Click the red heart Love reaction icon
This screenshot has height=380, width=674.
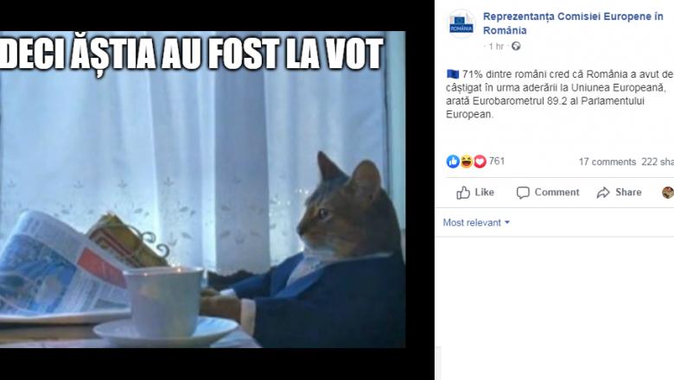click(480, 161)
